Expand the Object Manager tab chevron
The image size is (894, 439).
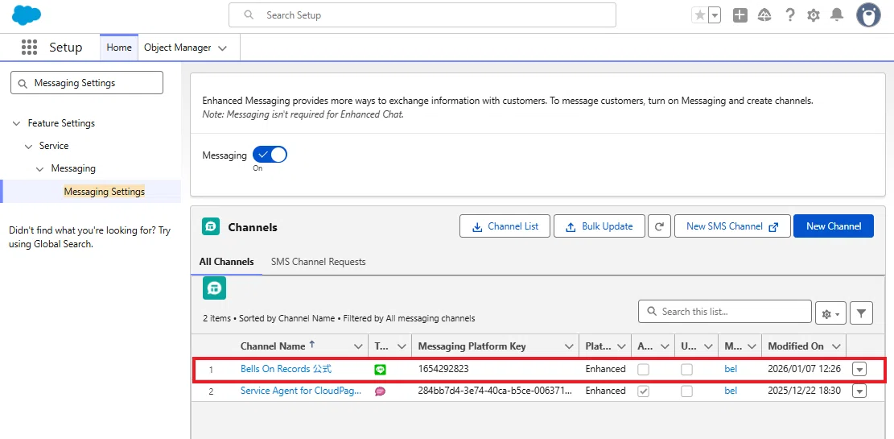tap(222, 48)
